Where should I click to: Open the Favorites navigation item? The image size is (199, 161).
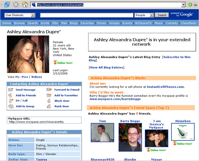coord(87,23)
